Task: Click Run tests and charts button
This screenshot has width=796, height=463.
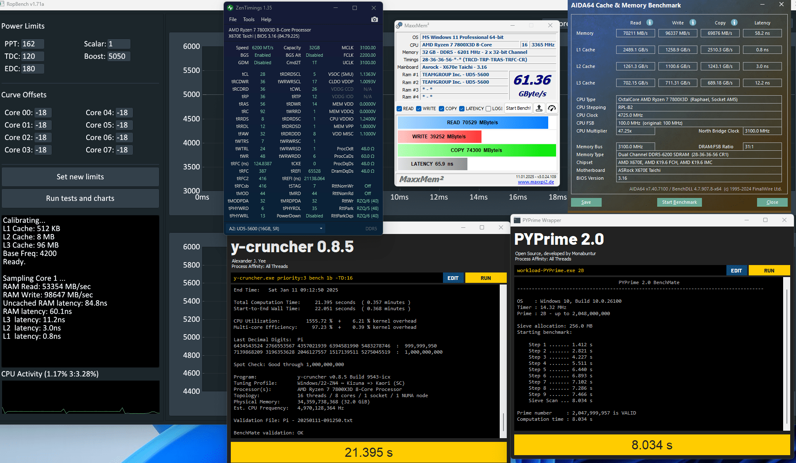Action: 80,198
